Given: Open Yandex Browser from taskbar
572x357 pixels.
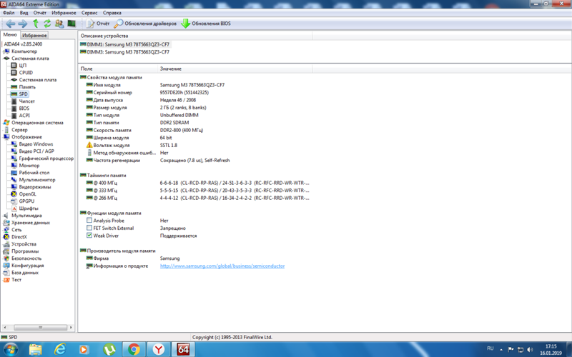Looking at the screenshot, I should [x=158, y=350].
